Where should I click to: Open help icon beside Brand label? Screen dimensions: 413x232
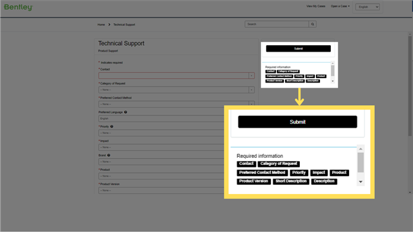coord(109,155)
